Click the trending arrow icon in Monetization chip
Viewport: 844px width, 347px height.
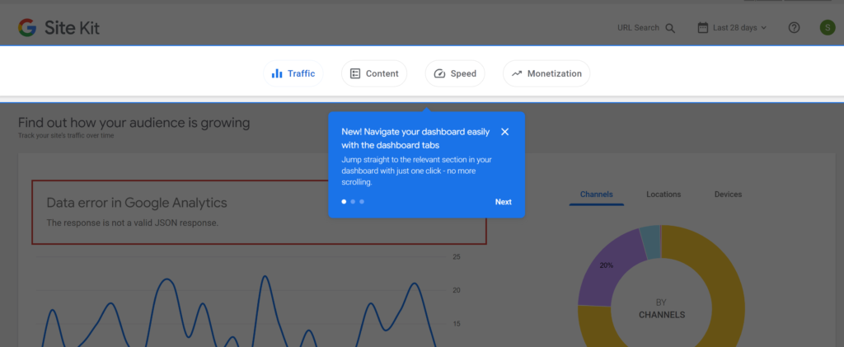click(x=517, y=73)
